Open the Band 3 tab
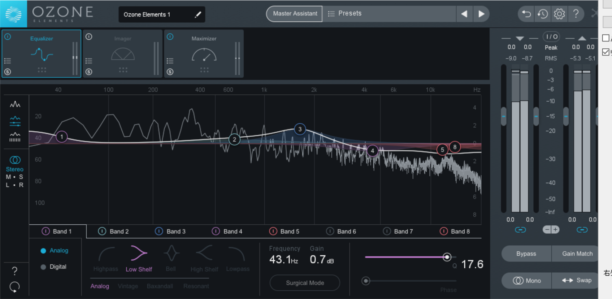612x299 pixels. point(171,232)
